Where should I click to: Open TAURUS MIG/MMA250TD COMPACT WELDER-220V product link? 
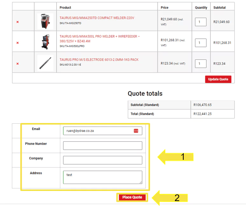click(x=97, y=18)
